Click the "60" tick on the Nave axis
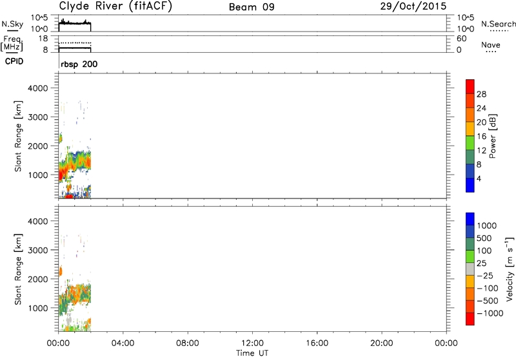 [x=461, y=39]
